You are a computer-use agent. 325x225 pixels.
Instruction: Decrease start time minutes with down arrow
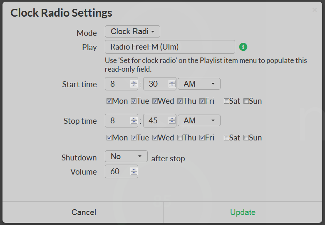172,86
